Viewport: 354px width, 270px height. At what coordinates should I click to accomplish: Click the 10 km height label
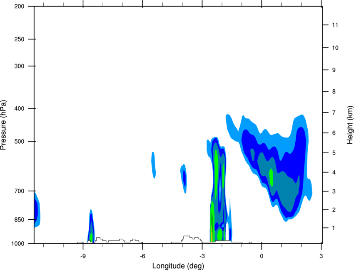pos(335,48)
